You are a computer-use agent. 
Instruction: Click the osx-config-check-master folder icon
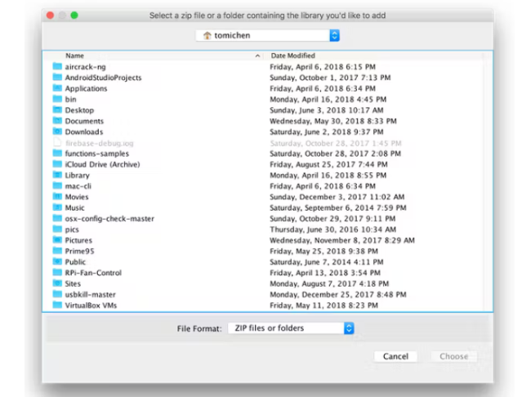point(57,218)
